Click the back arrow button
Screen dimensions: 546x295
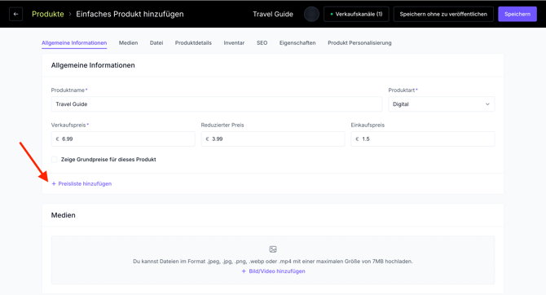coord(15,15)
